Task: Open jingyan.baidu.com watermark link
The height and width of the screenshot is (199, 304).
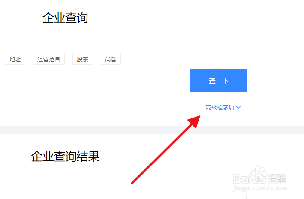Action: tap(260, 188)
